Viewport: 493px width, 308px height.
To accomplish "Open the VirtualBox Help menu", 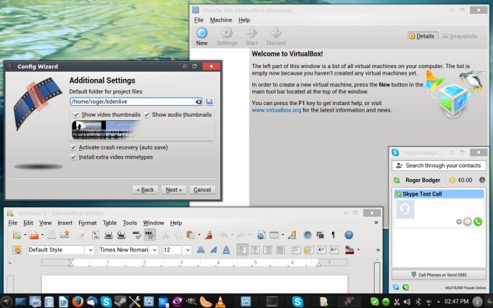I will pos(244,20).
